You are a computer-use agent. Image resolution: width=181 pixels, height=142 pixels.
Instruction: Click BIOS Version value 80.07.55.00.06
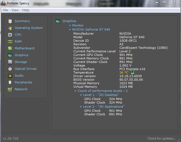click(x=131, y=80)
